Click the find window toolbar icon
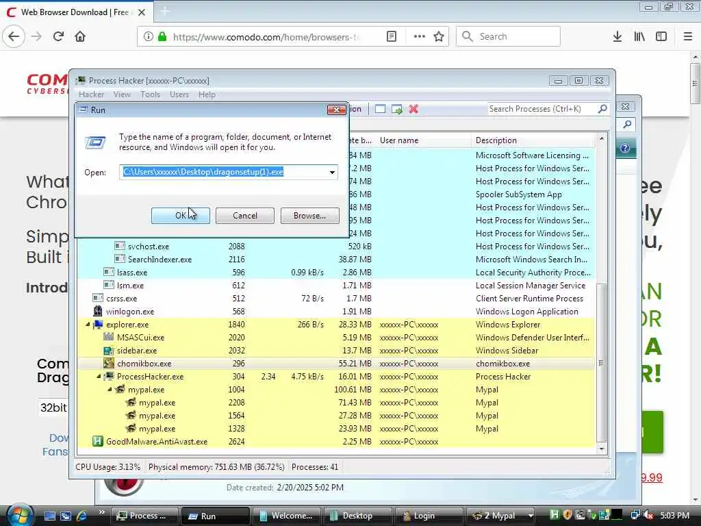Viewport: 701px width, 526px height. coord(380,109)
